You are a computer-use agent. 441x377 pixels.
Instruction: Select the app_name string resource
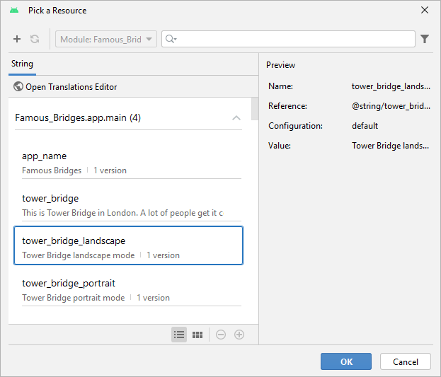click(127, 162)
